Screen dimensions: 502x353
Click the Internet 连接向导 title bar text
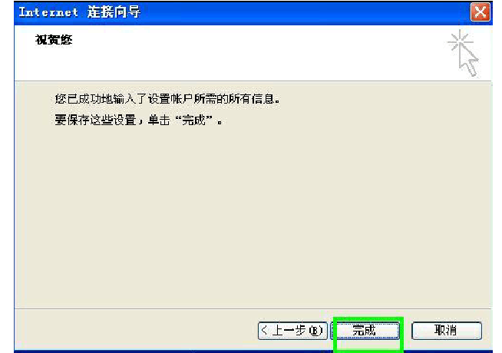point(79,12)
